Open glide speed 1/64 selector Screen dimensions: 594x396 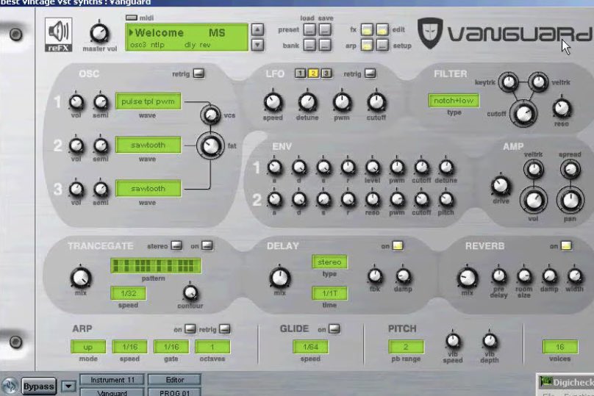[x=311, y=347]
